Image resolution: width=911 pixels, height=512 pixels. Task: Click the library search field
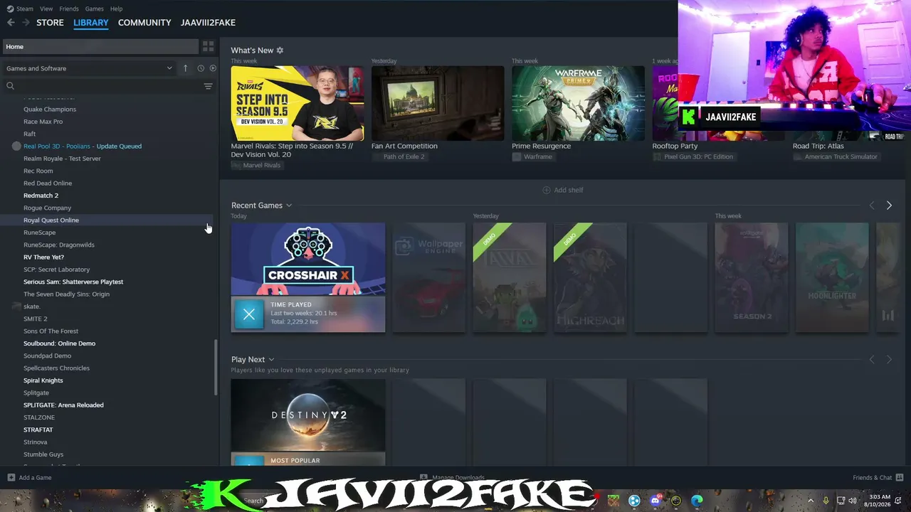pyautogui.click(x=108, y=86)
